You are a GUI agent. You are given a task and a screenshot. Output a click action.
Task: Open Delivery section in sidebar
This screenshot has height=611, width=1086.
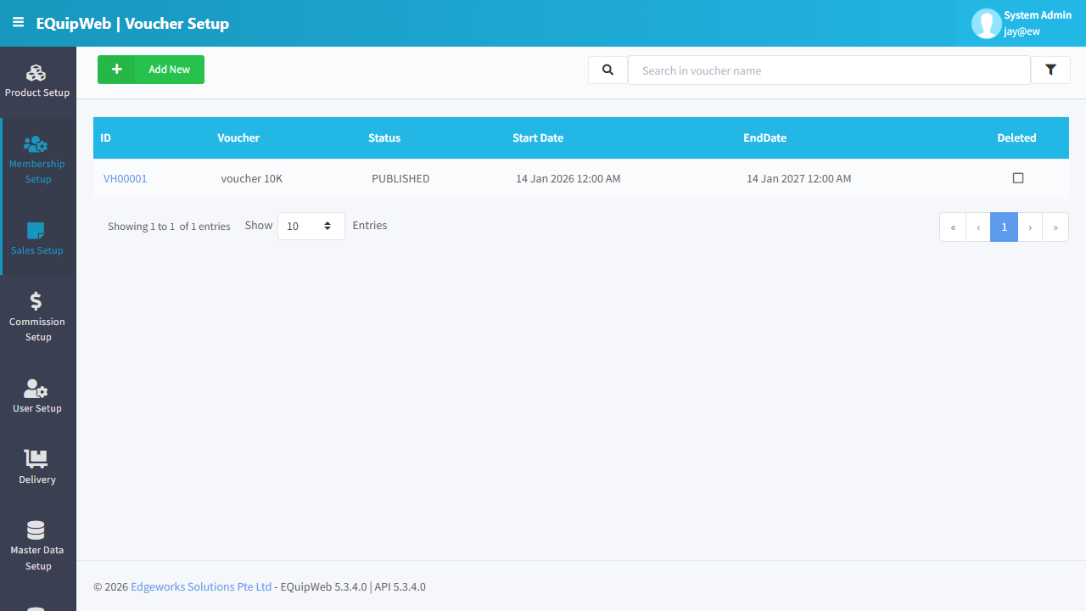(37, 468)
